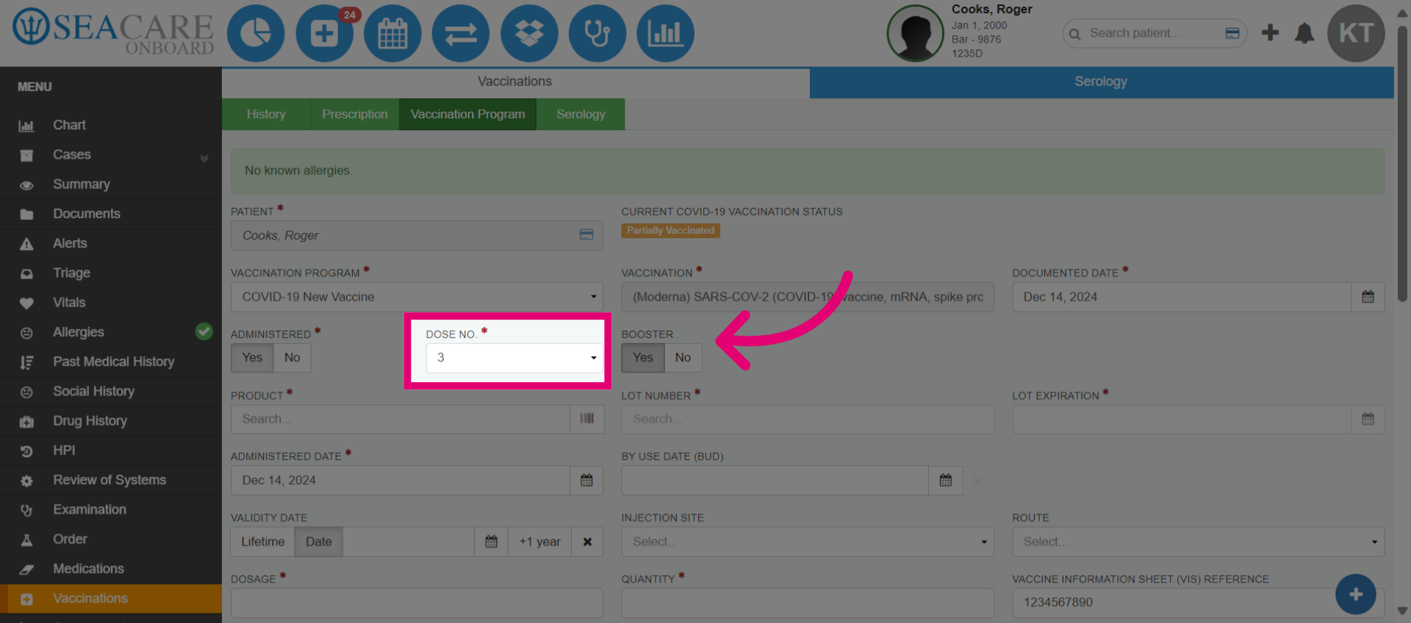Screen dimensions: 1411x623
Task: Open the Route dropdown
Action: pos(1199,541)
